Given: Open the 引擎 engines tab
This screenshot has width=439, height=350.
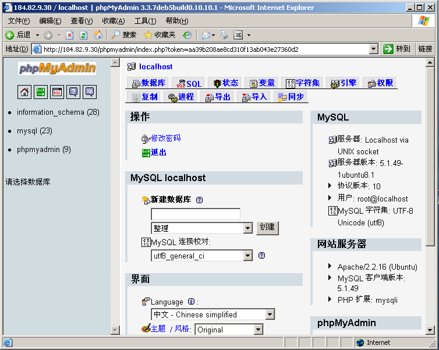Looking at the screenshot, I should pos(343,83).
